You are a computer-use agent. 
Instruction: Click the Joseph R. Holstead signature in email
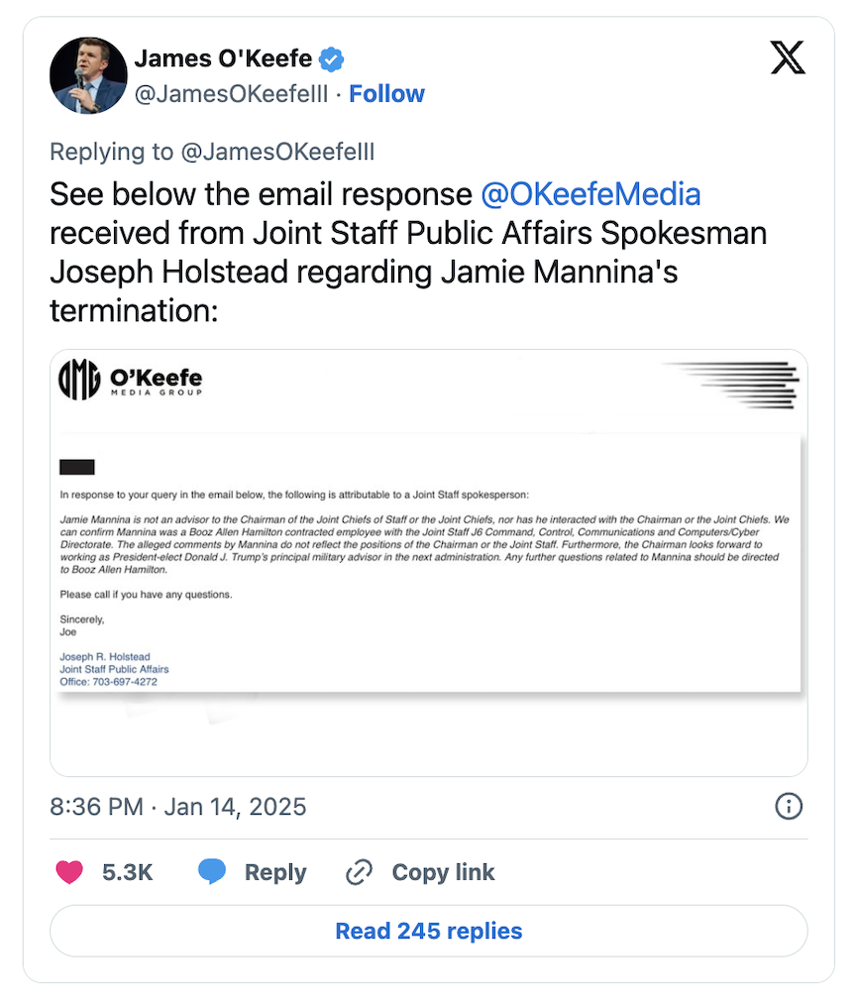point(104,657)
